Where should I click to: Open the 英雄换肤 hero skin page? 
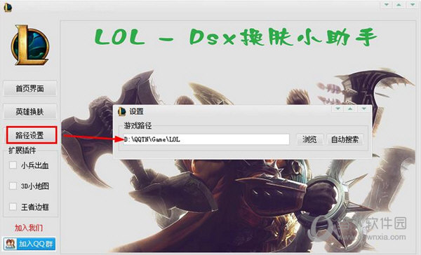pyautogui.click(x=29, y=112)
